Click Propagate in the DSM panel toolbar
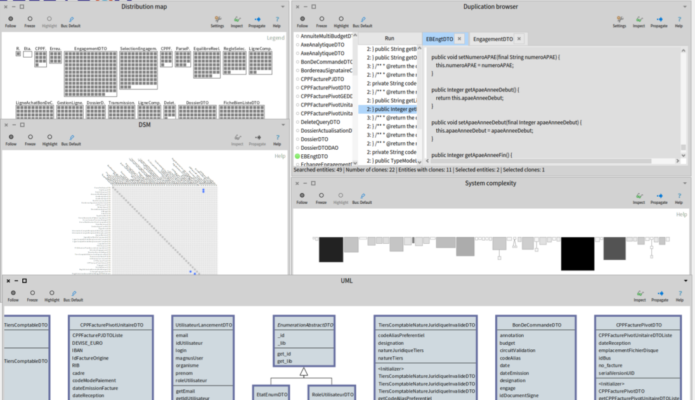This screenshot has height=400, width=695. 257,140
